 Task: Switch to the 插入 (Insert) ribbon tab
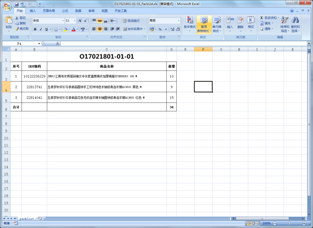pyautogui.click(x=33, y=11)
